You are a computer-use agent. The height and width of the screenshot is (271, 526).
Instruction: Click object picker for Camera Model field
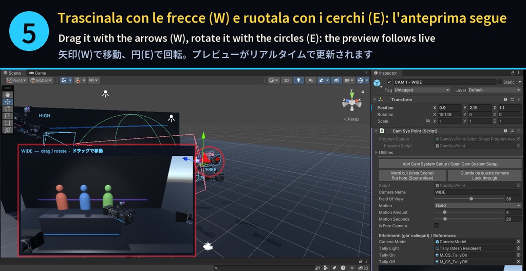tap(519, 242)
